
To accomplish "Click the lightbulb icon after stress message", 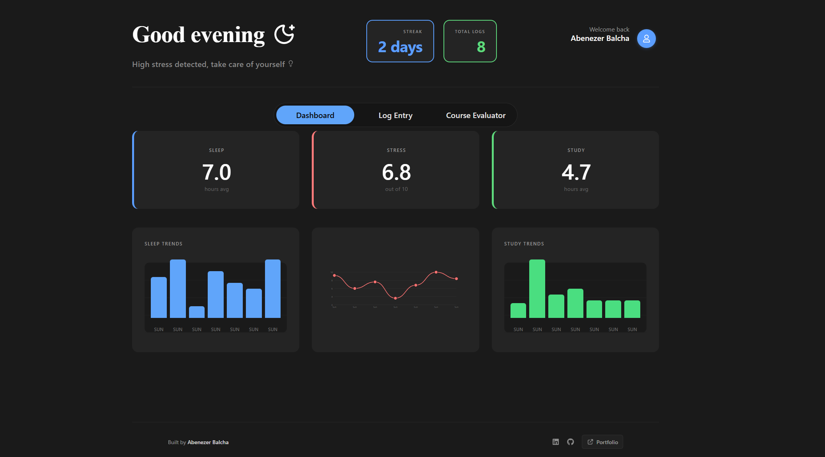I will [x=291, y=64].
